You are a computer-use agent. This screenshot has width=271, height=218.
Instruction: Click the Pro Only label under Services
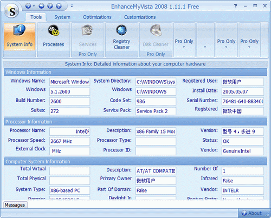pos(88,54)
